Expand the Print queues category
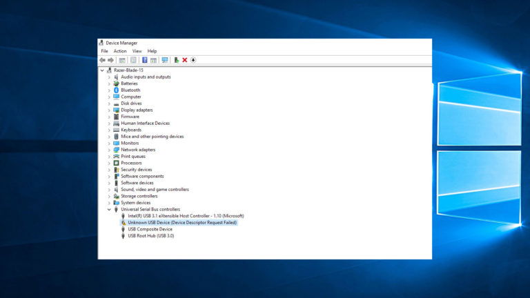Viewport: 530px width, 298px height. [x=109, y=157]
